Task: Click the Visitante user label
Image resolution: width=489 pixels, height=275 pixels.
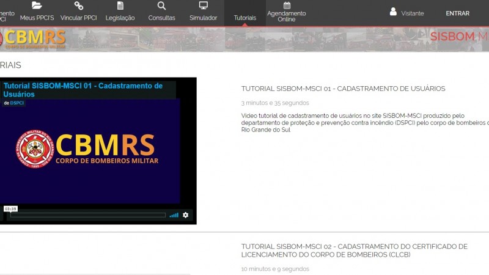Action: [x=412, y=13]
